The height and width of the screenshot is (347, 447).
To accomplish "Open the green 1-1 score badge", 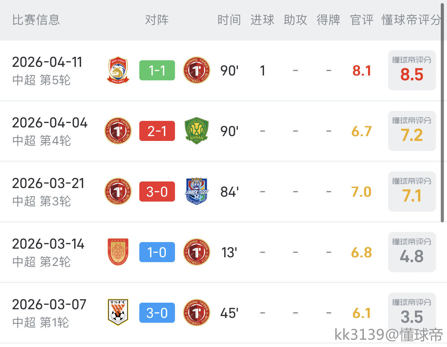I will click(x=157, y=70).
